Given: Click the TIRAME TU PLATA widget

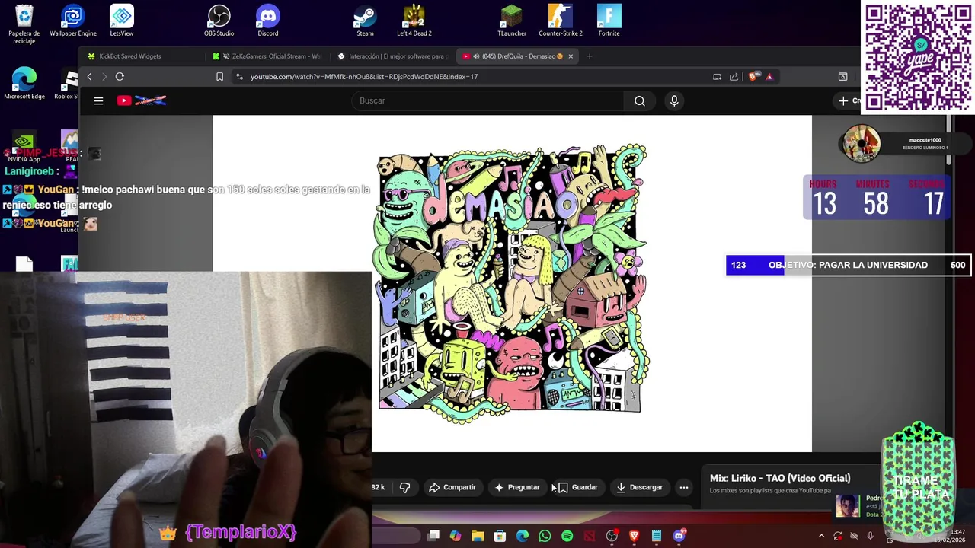Looking at the screenshot, I should coord(919,482).
